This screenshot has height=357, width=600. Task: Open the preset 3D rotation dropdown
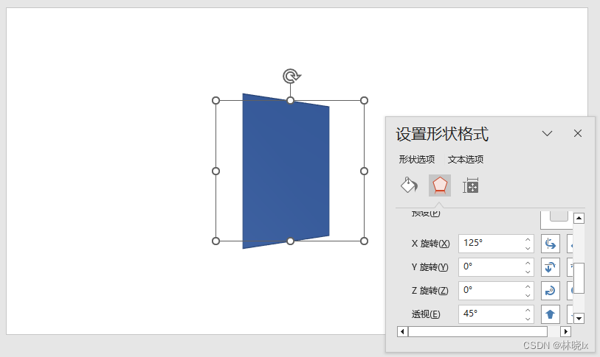click(x=559, y=216)
